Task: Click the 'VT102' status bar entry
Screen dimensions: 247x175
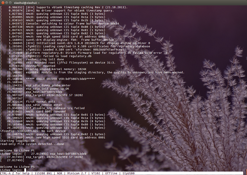Action: point(96,173)
